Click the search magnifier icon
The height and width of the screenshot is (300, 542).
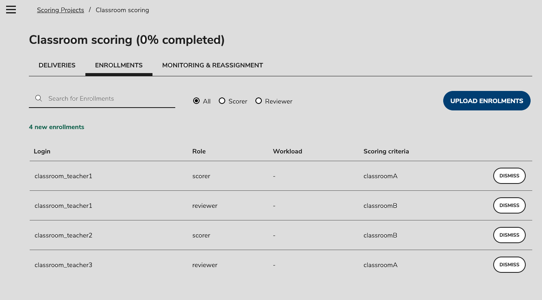[38, 98]
